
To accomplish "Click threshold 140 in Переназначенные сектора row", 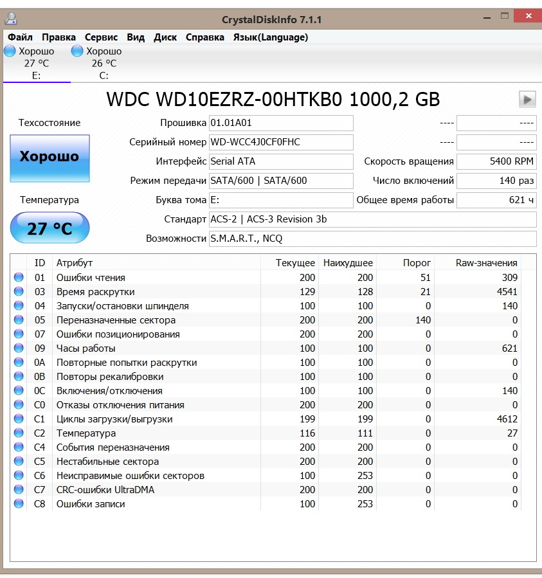I will [x=423, y=320].
